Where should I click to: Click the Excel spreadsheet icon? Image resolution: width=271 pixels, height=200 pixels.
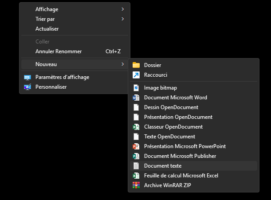(136, 176)
